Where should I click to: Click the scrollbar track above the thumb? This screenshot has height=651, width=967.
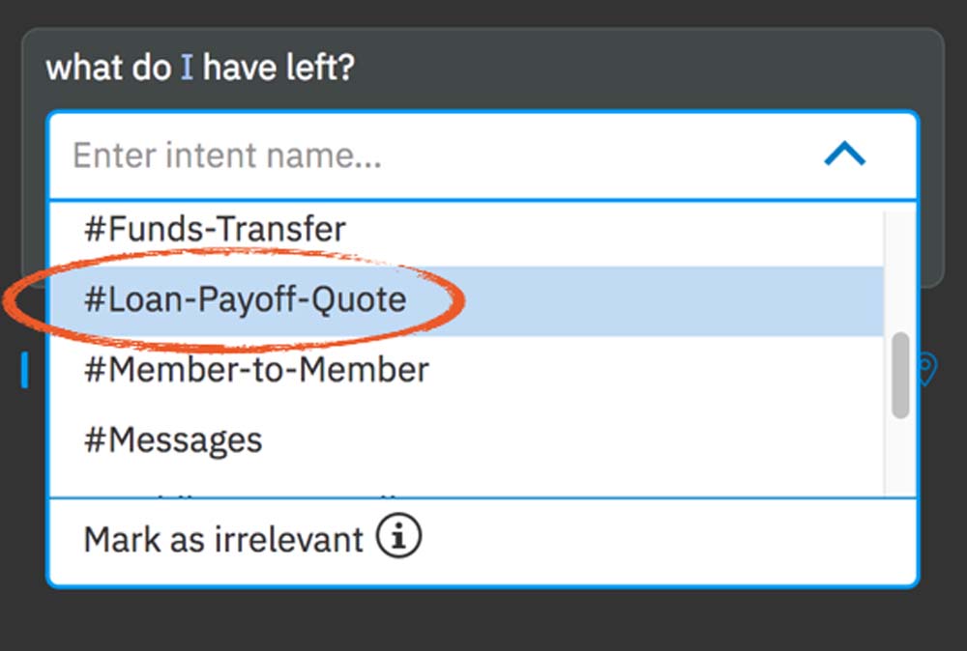point(900,270)
